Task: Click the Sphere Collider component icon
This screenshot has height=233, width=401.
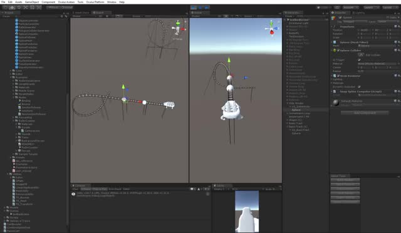Action: 334,50
